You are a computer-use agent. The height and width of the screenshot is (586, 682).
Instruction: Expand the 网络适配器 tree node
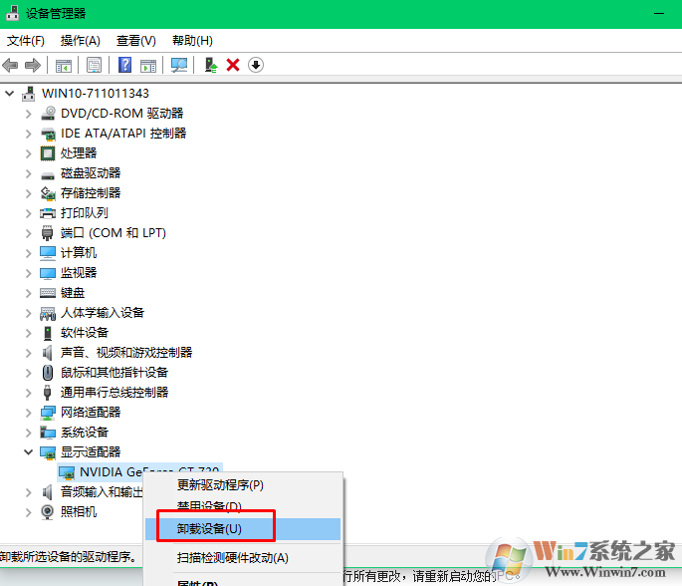click(x=28, y=413)
